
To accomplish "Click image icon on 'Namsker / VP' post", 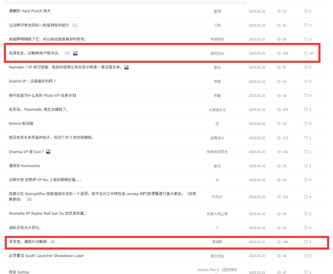I will click(127, 67).
